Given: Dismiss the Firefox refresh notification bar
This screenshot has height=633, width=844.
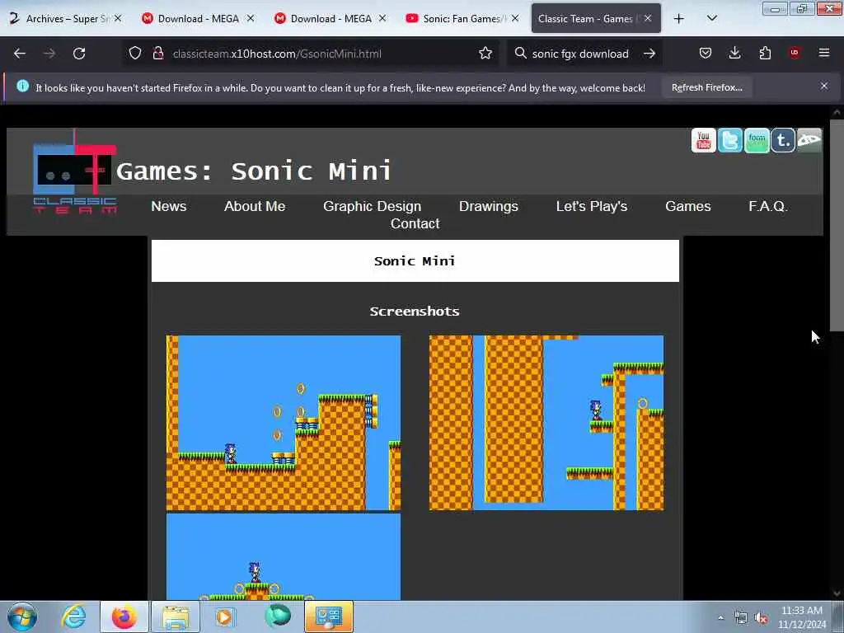Looking at the screenshot, I should (x=823, y=86).
